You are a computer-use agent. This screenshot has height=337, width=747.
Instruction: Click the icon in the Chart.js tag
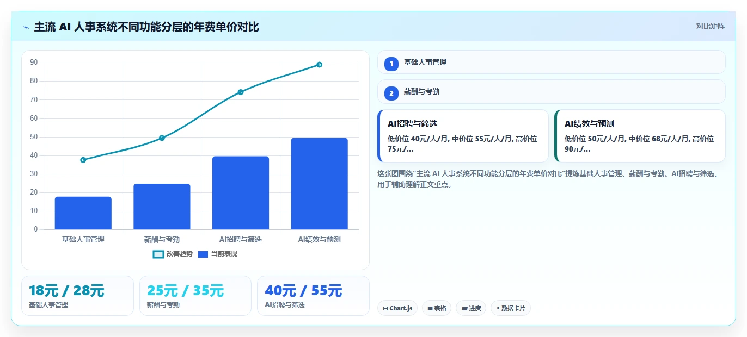point(385,308)
